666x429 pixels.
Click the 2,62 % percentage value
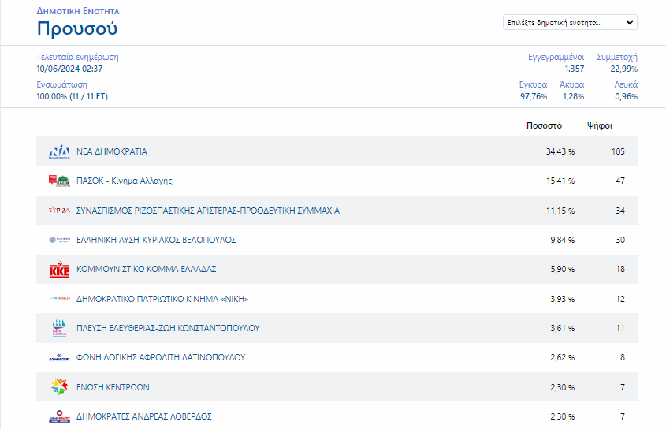click(x=563, y=357)
